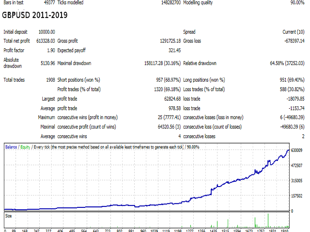Click Expected payoff value 321.45

[174, 50]
